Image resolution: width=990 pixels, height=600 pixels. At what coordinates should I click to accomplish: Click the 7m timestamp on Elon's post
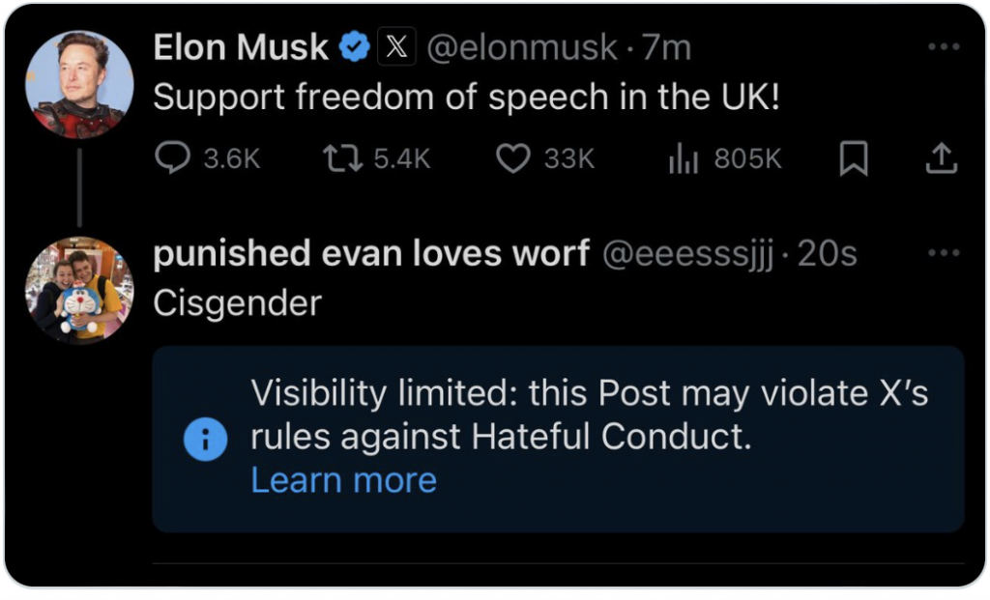click(x=667, y=47)
